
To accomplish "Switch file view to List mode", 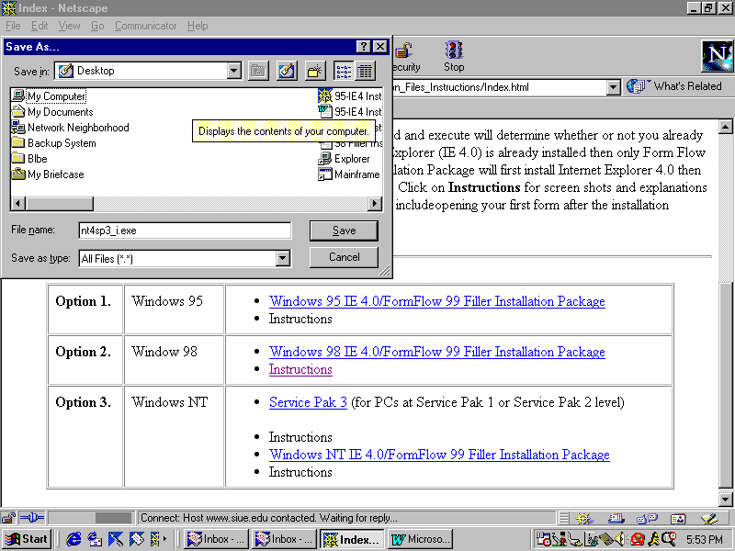I will tap(344, 71).
